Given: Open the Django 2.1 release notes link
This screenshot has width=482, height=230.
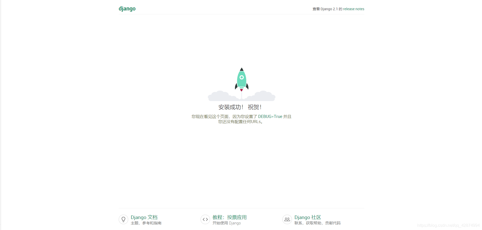Looking at the screenshot, I should tap(354, 9).
